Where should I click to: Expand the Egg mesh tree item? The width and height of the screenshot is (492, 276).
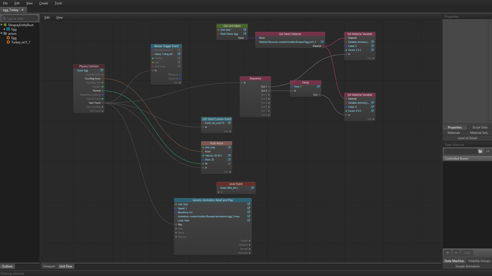(5, 29)
